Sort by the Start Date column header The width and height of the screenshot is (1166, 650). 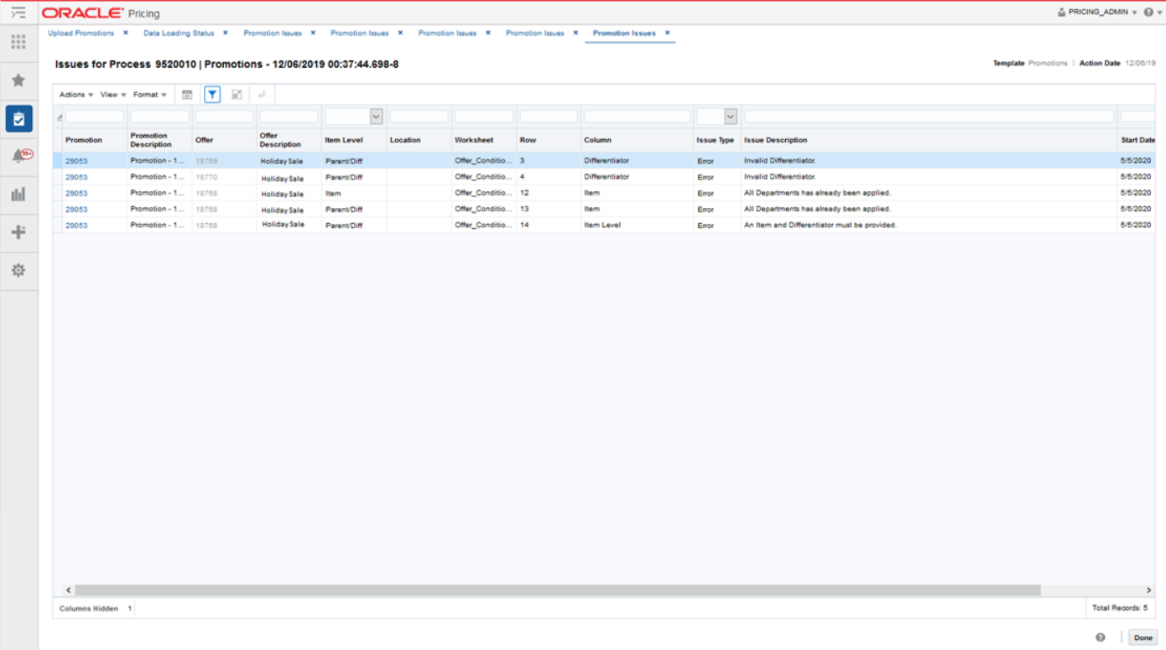coord(1137,140)
